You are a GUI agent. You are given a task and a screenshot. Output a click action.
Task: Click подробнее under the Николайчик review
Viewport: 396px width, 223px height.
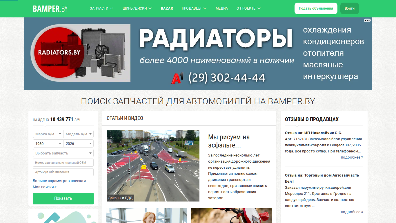pos(352,157)
